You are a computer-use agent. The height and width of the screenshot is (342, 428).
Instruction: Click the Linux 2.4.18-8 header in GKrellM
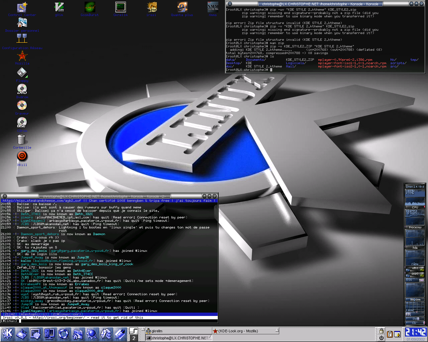pos(415,187)
